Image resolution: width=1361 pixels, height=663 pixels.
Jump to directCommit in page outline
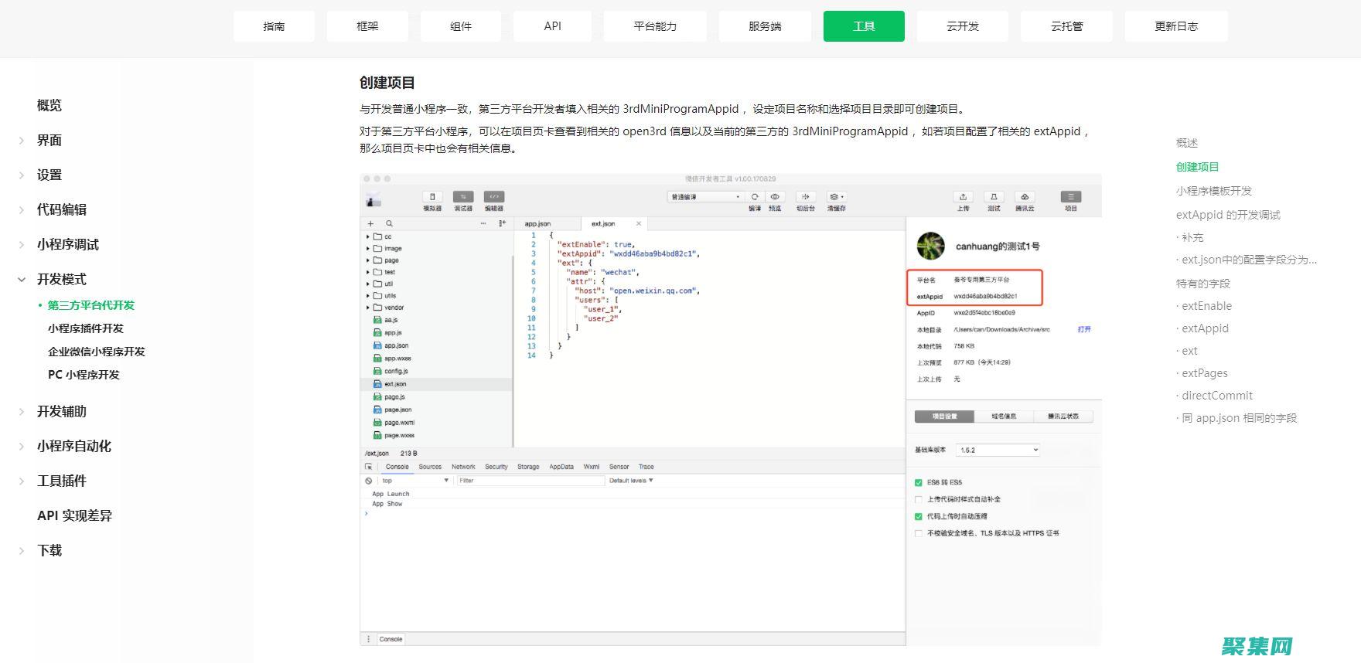[1217, 396]
